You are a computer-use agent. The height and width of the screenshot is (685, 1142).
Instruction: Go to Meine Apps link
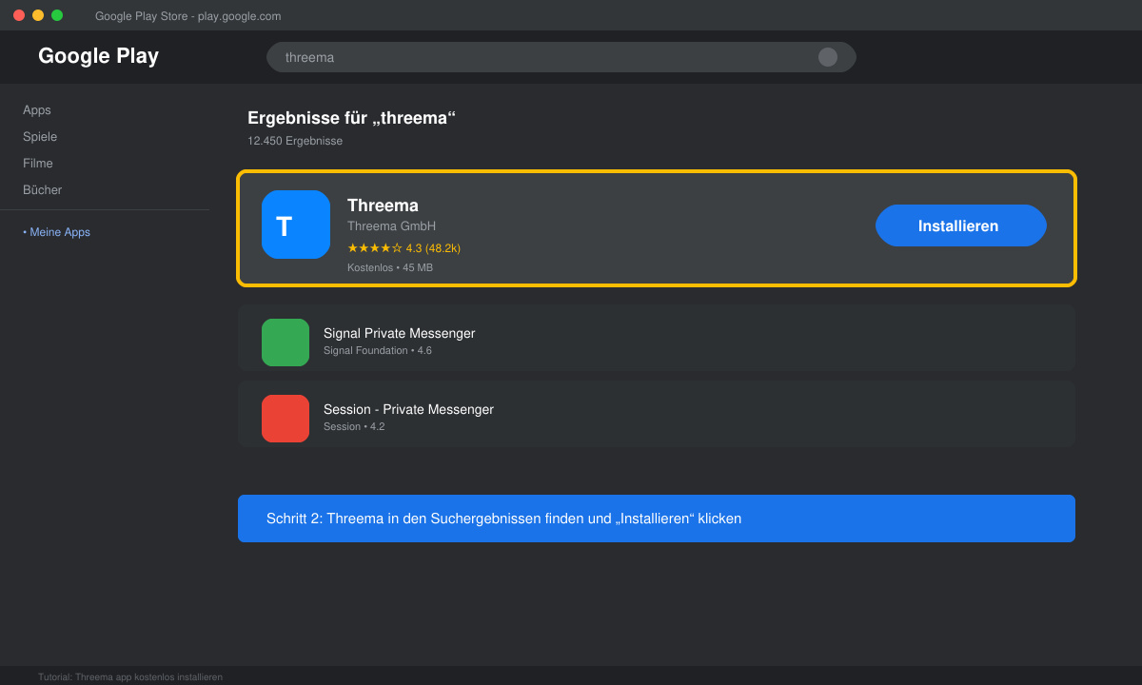click(x=57, y=232)
